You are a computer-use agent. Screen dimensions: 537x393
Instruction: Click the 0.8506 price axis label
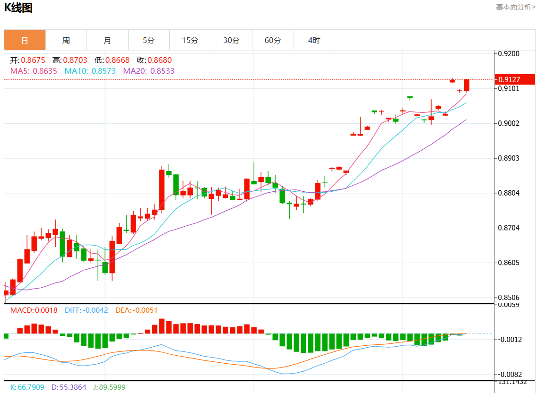[x=509, y=298]
